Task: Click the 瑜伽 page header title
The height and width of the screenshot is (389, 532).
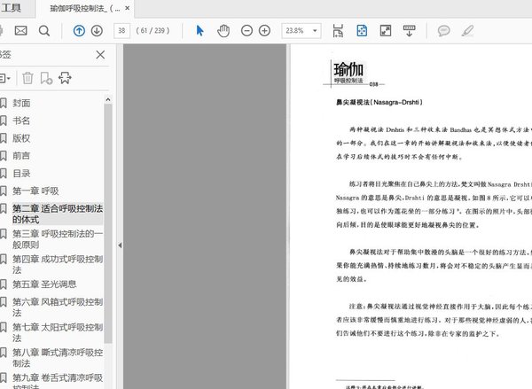Action: pyautogui.click(x=348, y=69)
